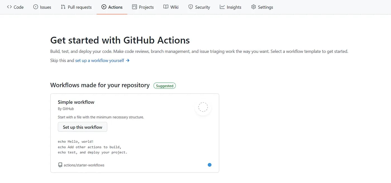The height and width of the screenshot is (183, 391).
Task: Click the dashed circle workflow logo
Action: [203, 107]
